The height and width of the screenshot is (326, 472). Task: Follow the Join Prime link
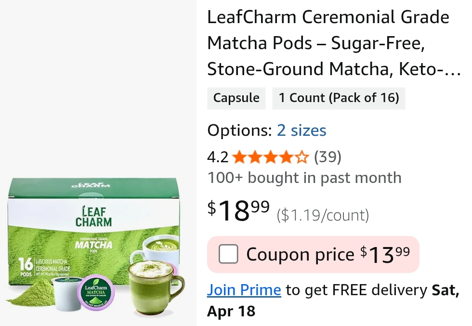click(x=244, y=290)
